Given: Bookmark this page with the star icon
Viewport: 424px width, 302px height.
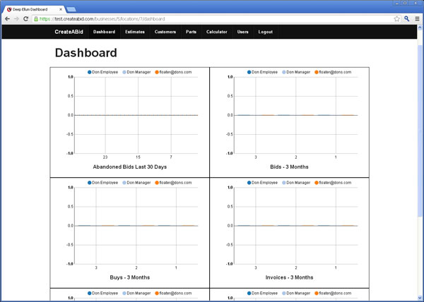Looking at the screenshot, I should coord(397,19).
